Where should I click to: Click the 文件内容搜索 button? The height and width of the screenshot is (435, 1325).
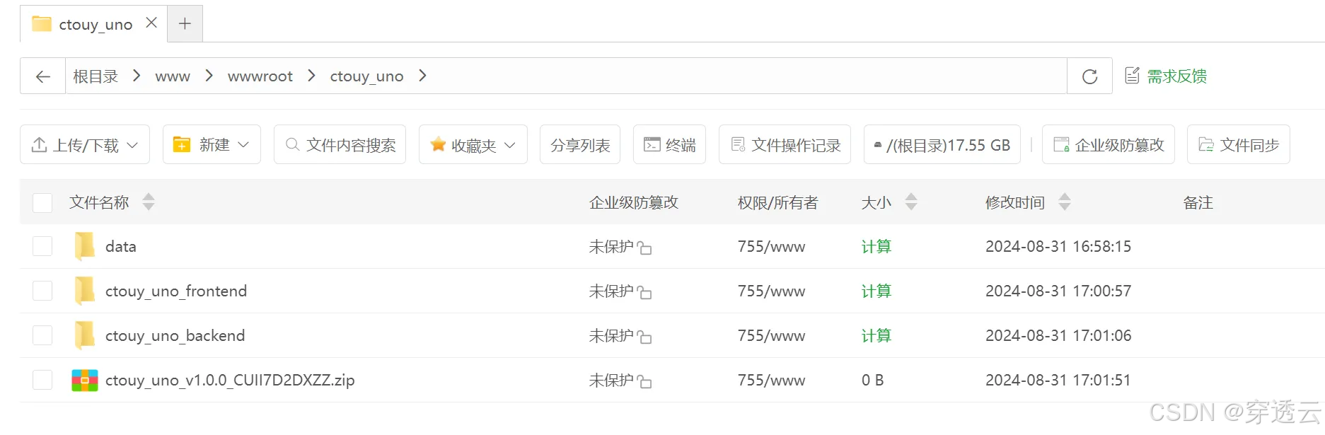(x=340, y=144)
